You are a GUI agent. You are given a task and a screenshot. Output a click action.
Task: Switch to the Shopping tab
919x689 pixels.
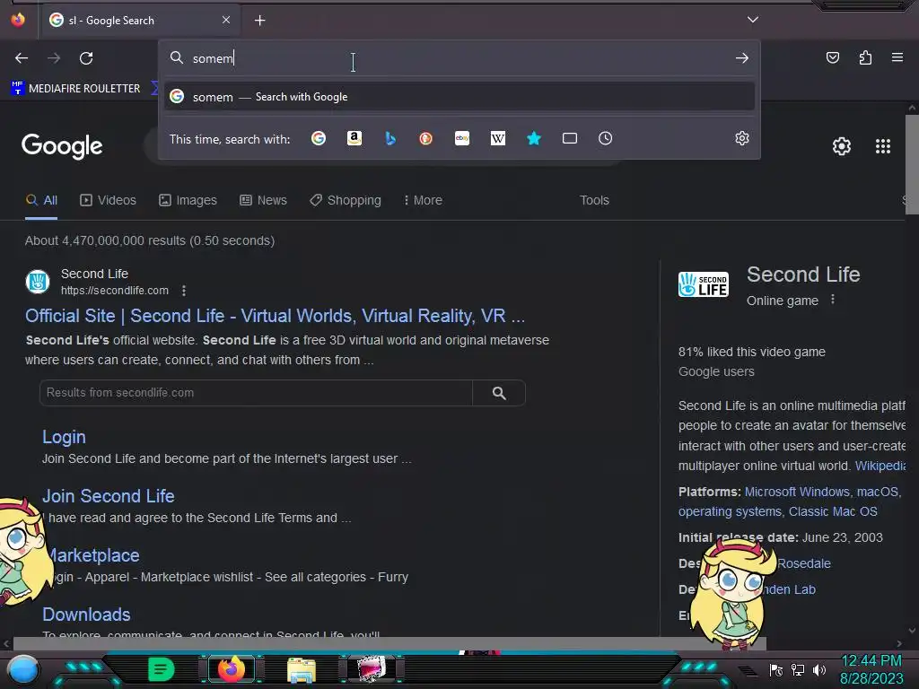[346, 200]
